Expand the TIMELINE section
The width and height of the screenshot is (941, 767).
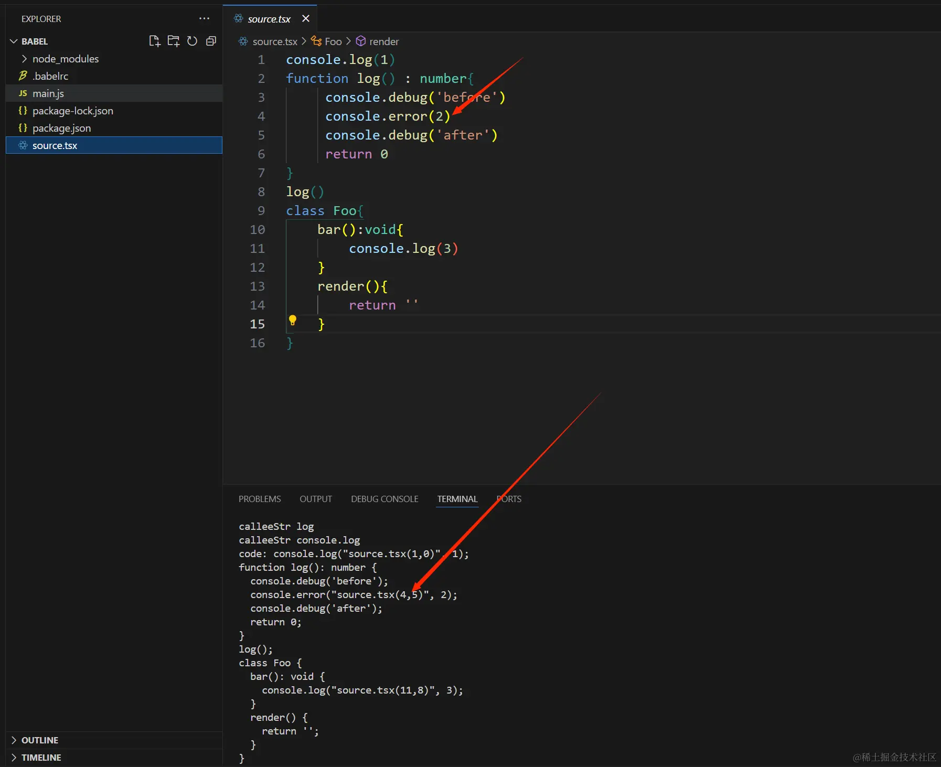(14, 758)
